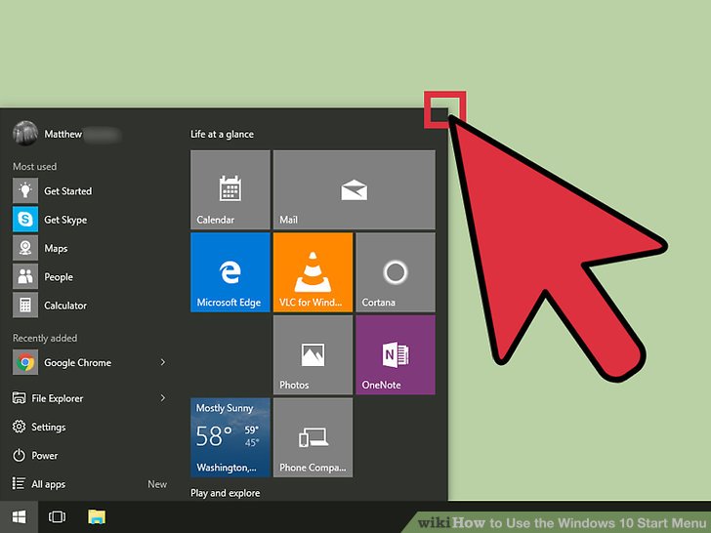Click the Matthew user name
Screen dimensions: 711x533
(63, 134)
